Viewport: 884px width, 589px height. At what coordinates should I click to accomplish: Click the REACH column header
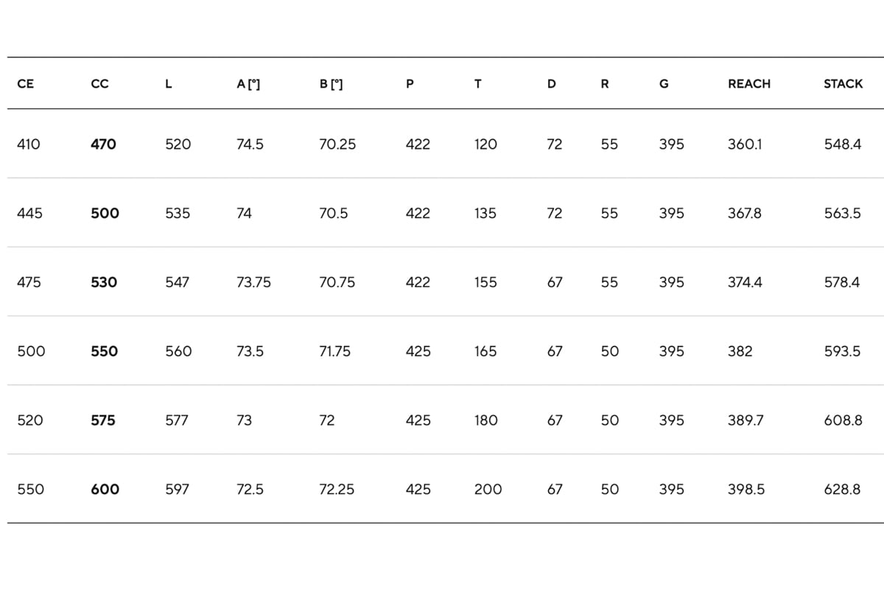749,84
